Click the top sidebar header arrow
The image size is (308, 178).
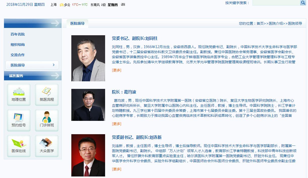[55, 23]
